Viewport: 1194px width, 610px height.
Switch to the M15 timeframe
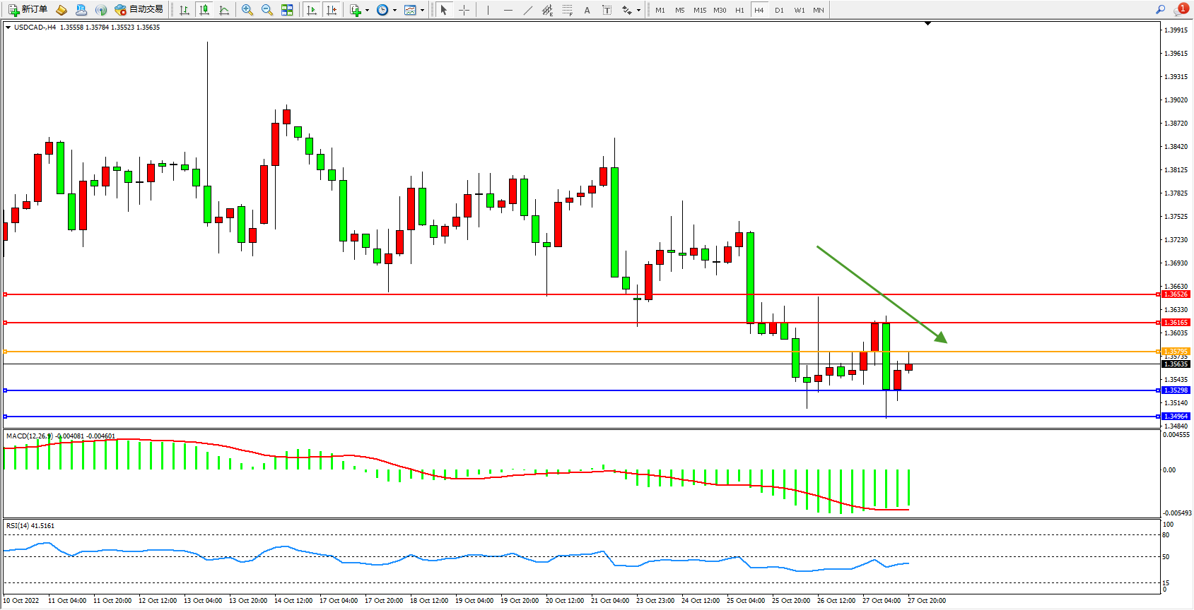699,10
